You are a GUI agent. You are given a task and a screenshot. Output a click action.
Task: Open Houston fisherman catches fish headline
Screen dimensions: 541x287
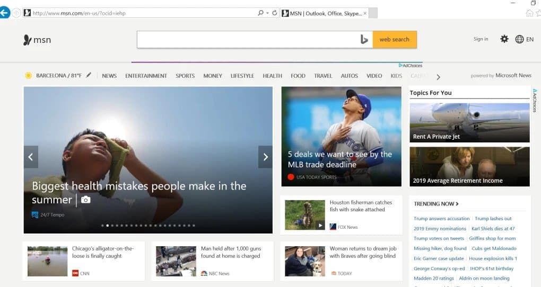tap(361, 206)
